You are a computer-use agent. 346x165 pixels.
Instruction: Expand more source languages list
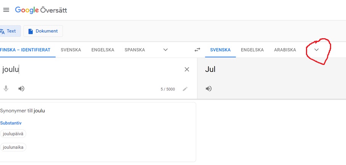(166, 50)
